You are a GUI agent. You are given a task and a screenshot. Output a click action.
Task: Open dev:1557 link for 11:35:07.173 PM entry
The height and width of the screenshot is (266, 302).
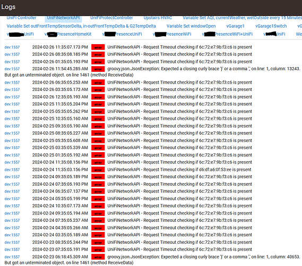12,47
